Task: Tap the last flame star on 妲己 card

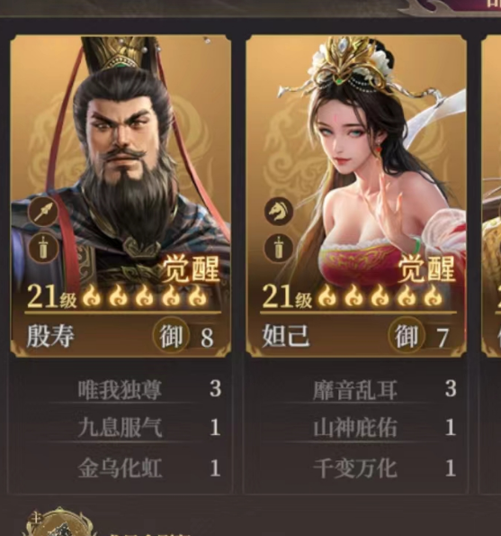Action: 433,296
